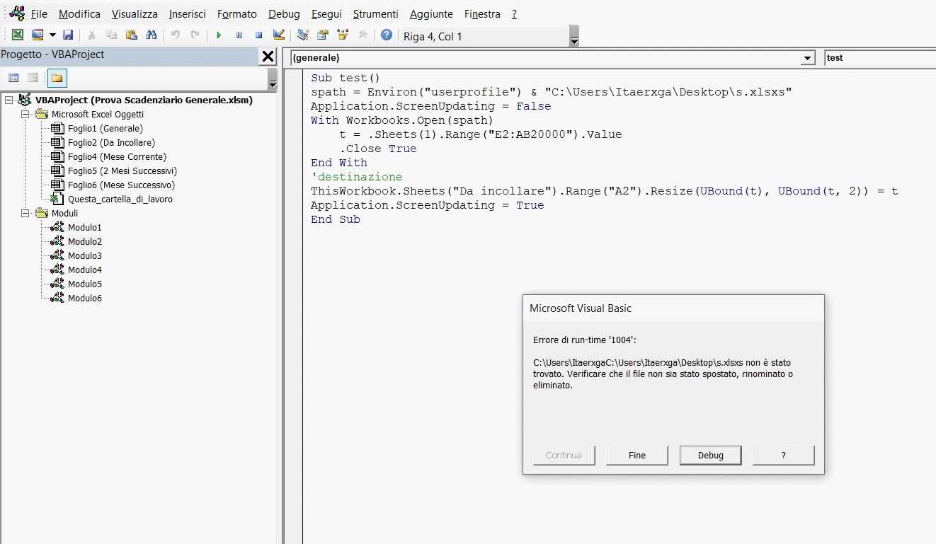Open the Strumenti menu
Viewport: 936px width, 544px height.
(x=375, y=14)
